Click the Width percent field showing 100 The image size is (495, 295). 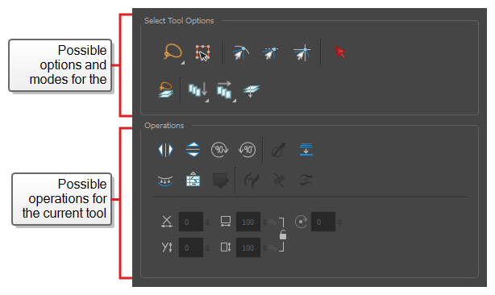point(248,222)
